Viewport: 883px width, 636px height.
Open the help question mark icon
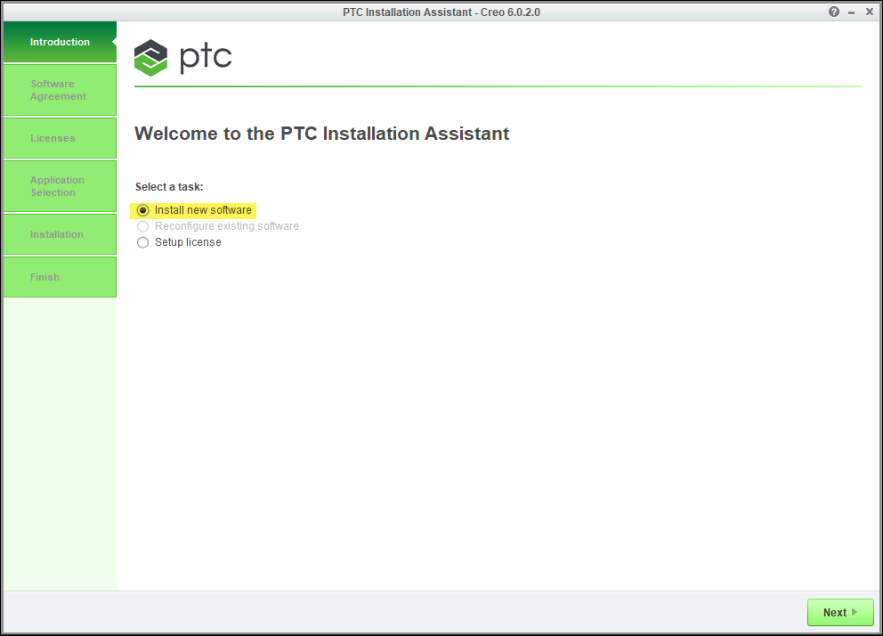tap(834, 12)
